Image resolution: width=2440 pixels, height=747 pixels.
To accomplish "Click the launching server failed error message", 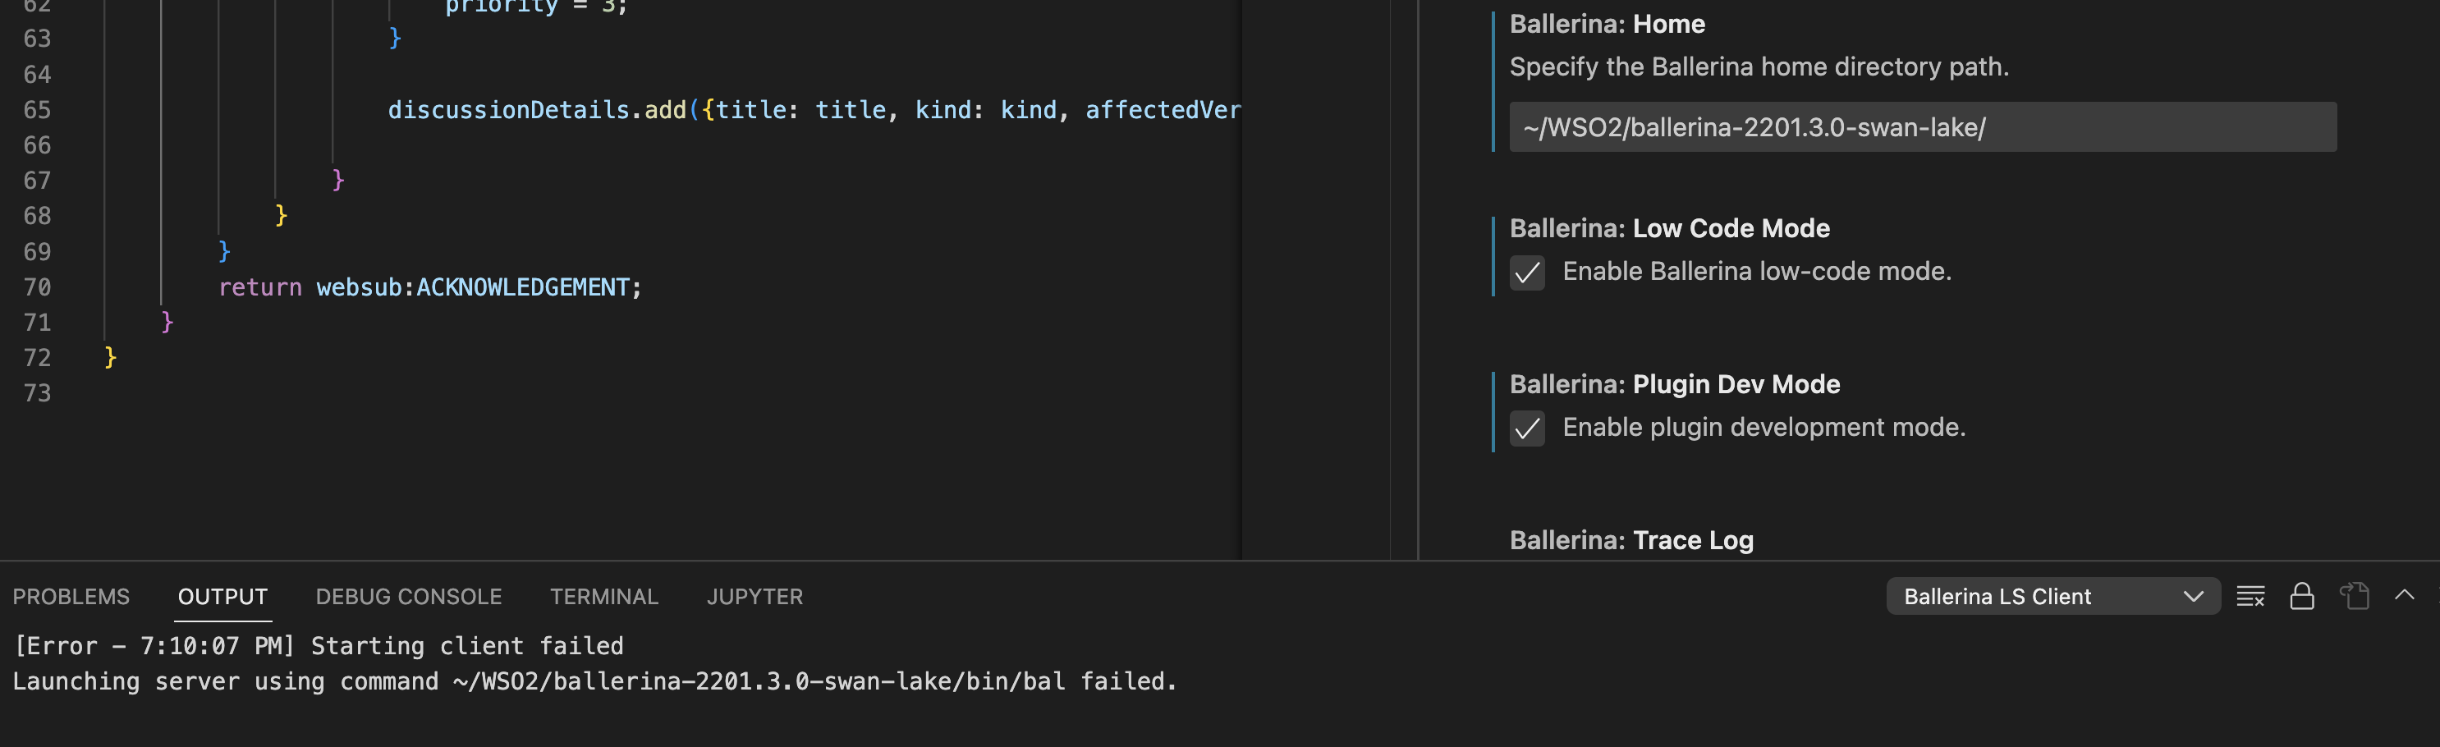I will [x=595, y=681].
